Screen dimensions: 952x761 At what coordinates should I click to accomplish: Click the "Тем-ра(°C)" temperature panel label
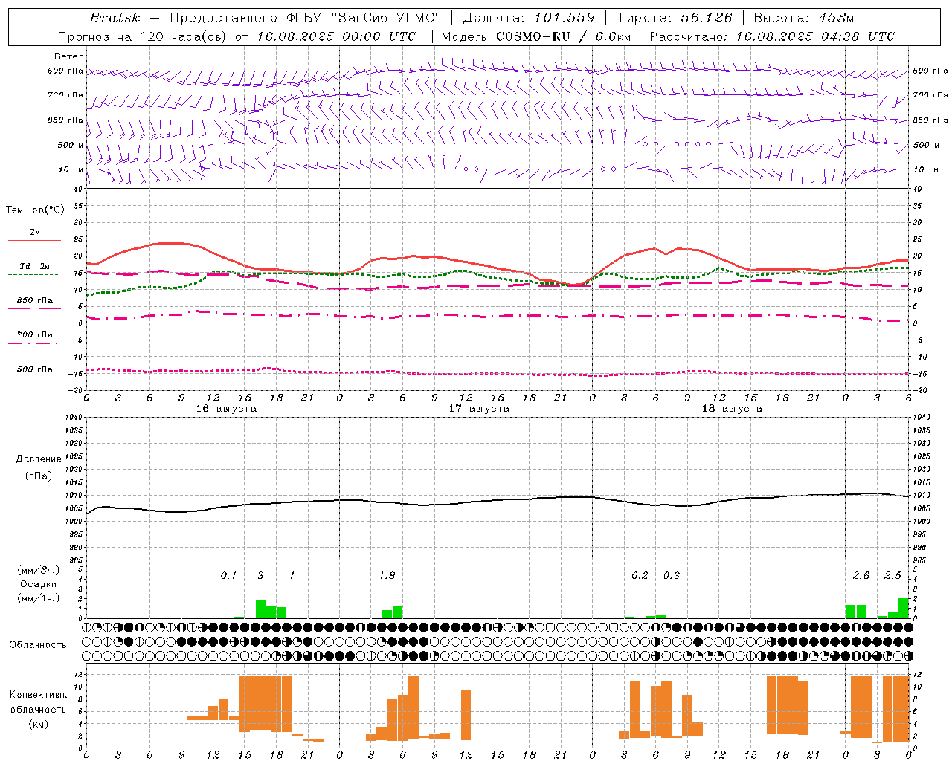pos(35,210)
